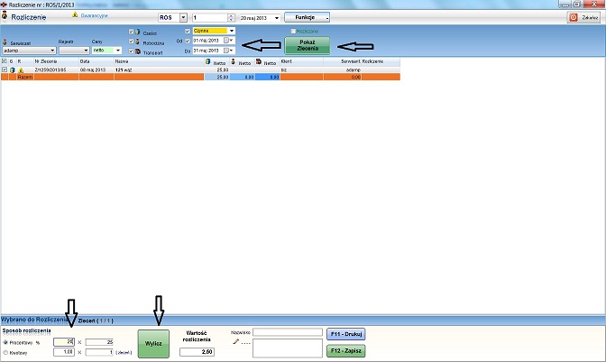Open the 20 maj 2013 date dropdown
Image resolution: width=606 pixels, height=362 pixels.
coord(277,18)
